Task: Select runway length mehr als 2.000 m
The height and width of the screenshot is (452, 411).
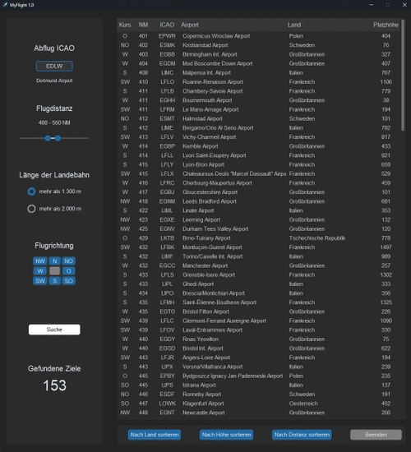Action: (32, 209)
